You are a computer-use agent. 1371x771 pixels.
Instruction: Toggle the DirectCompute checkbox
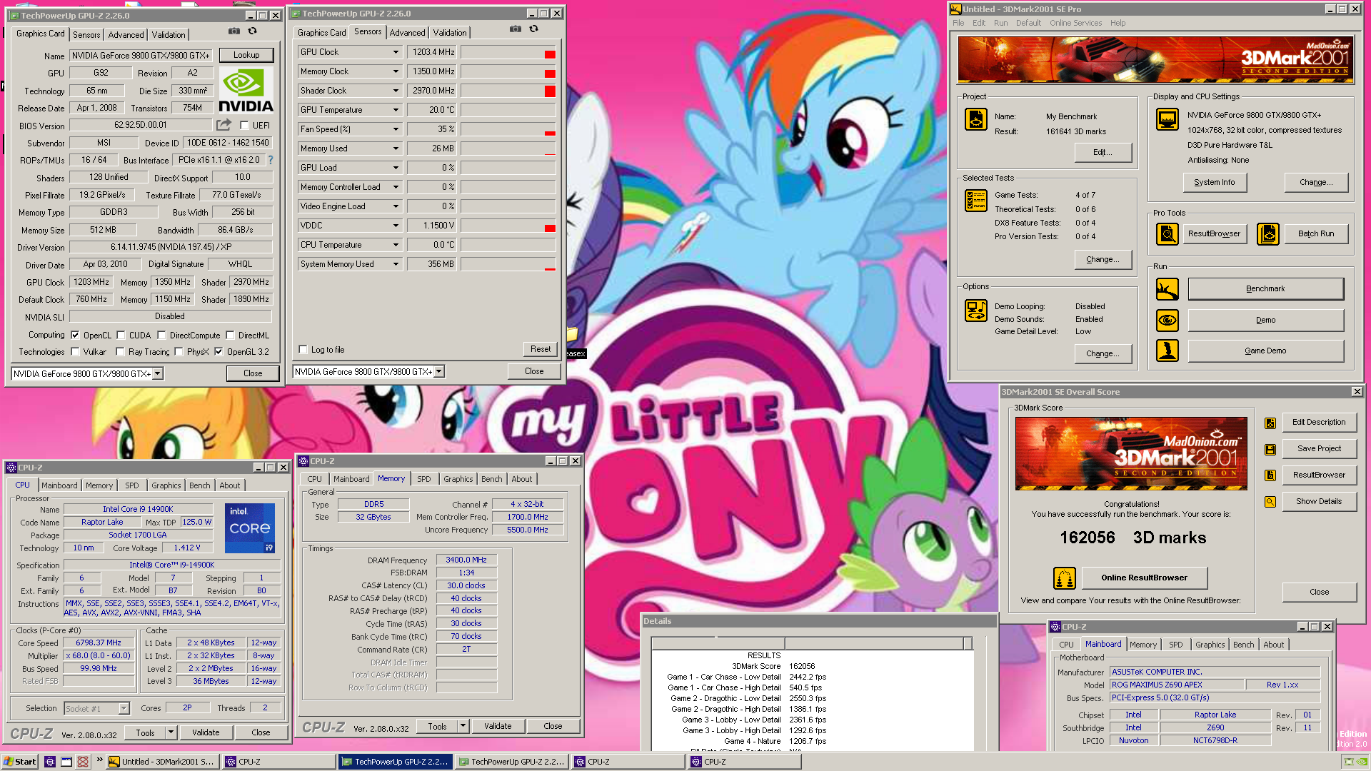[161, 335]
